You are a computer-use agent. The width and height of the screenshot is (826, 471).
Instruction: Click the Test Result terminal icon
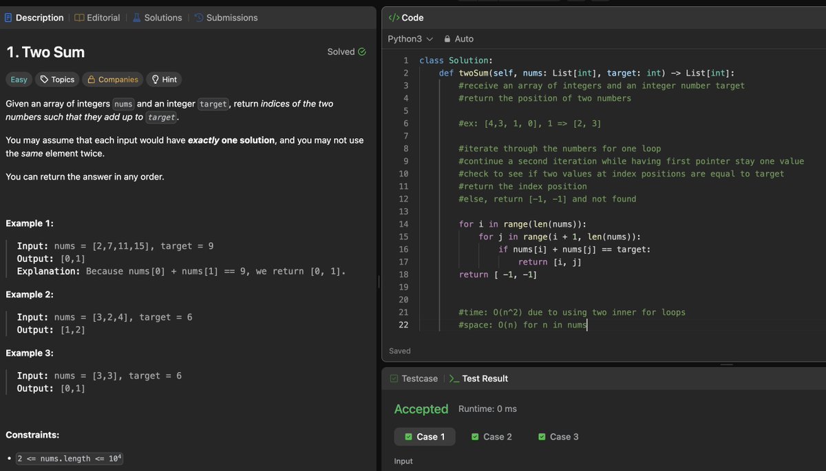[454, 379]
